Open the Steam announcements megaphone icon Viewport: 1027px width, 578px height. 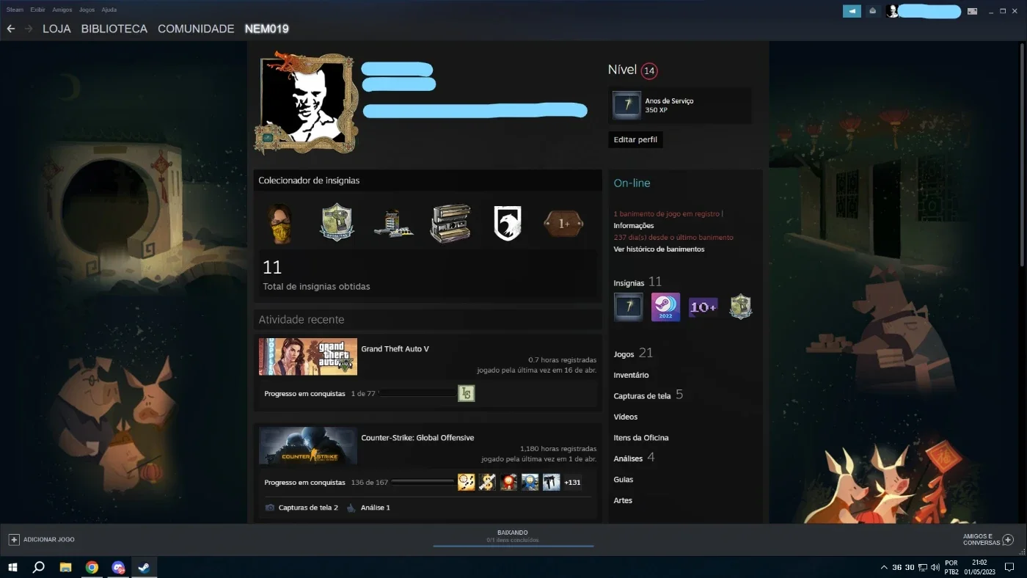[852, 11]
